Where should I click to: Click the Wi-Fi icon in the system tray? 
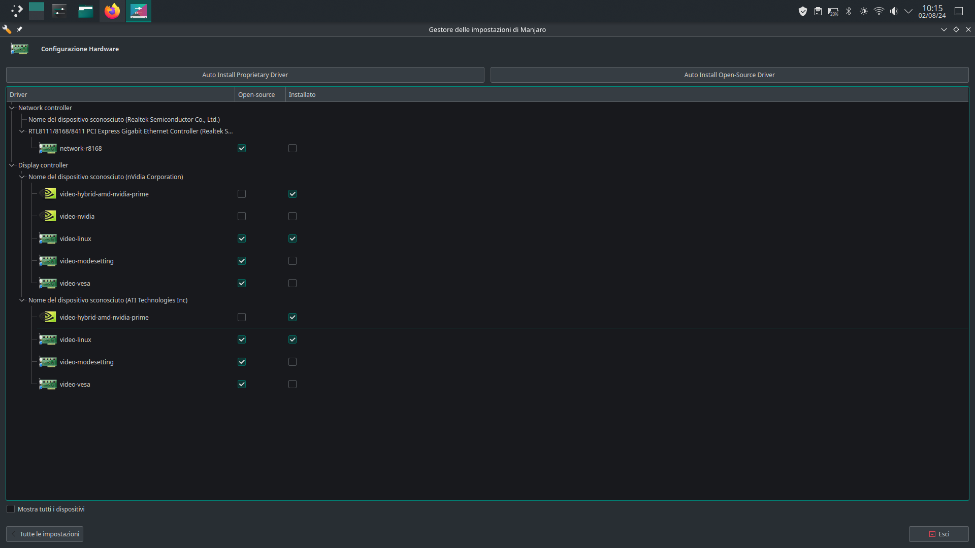(879, 11)
